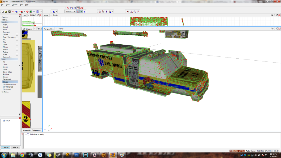Screen dimensions: 281x158
Task: Close the Perspective viewport with red icon
Action: 279,28
